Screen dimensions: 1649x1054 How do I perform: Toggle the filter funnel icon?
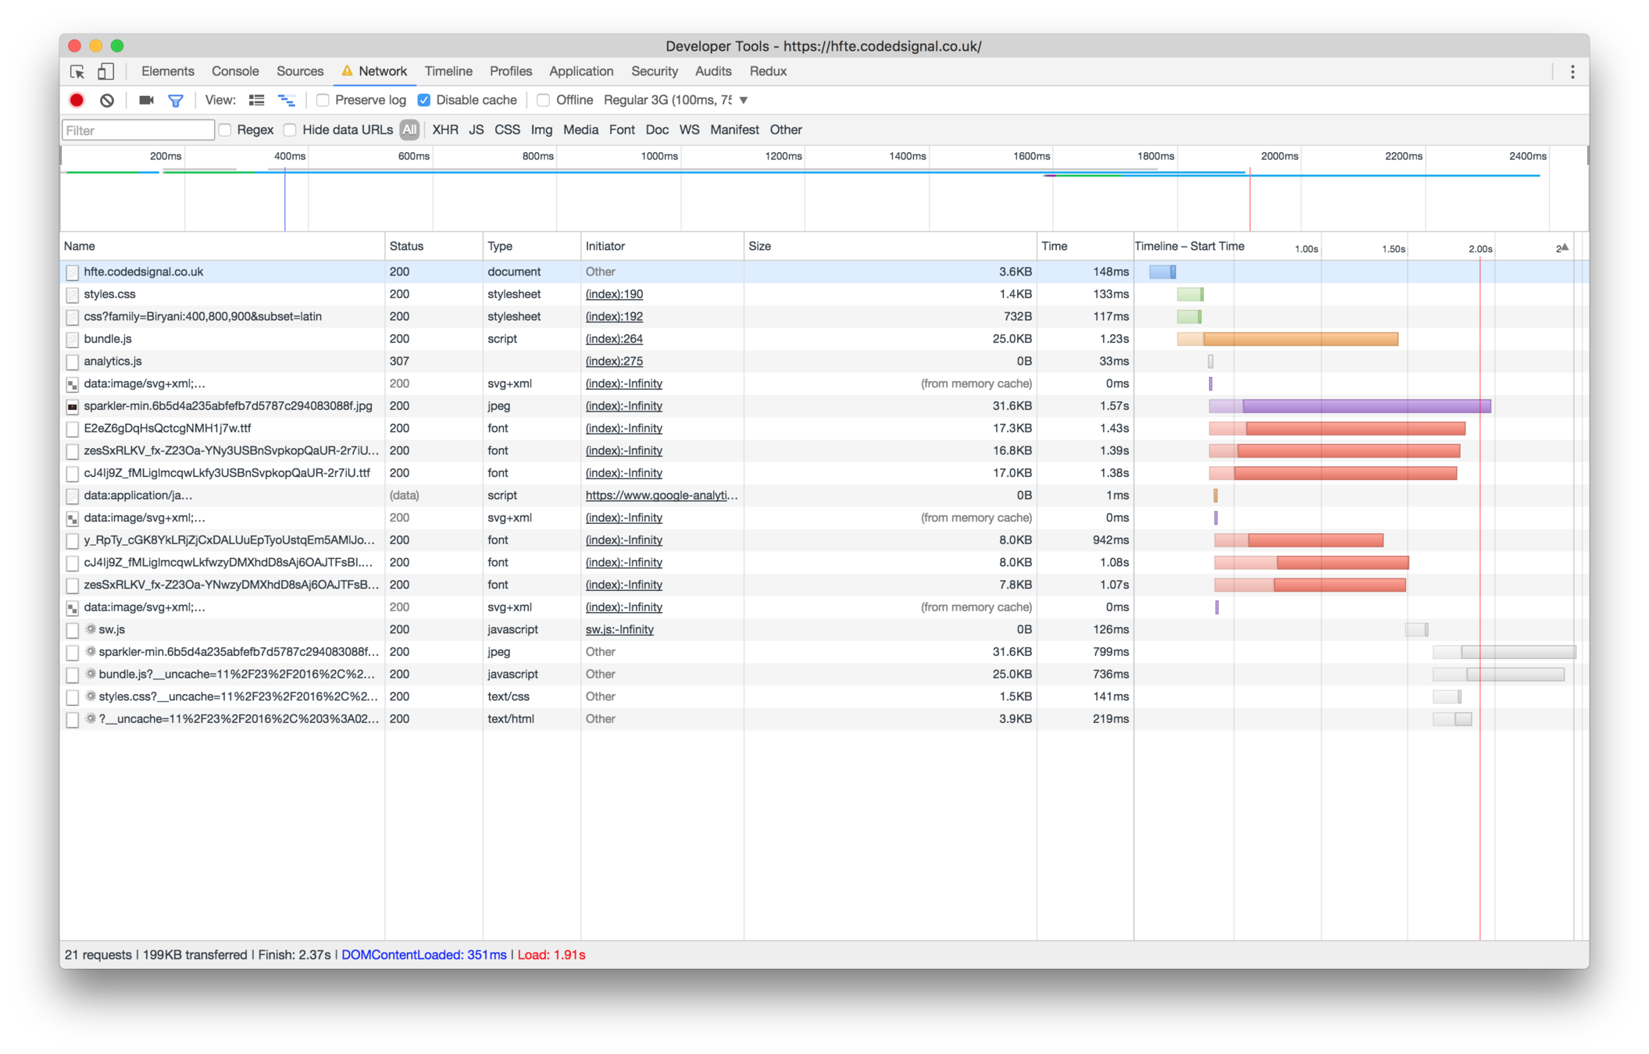click(176, 100)
